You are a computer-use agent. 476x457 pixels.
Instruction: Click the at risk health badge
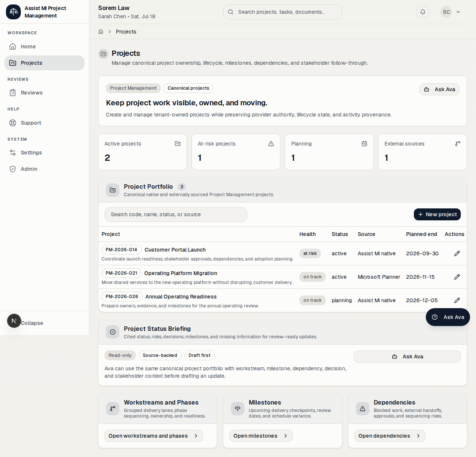(310, 253)
